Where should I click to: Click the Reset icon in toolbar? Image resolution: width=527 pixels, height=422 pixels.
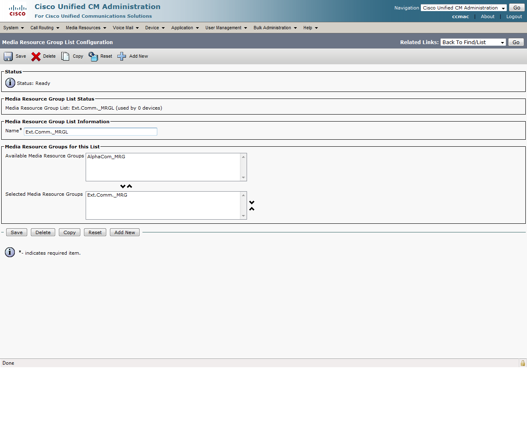tap(93, 56)
